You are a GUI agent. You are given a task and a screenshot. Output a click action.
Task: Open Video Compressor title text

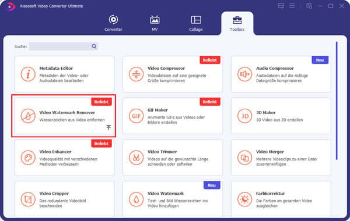(166, 68)
